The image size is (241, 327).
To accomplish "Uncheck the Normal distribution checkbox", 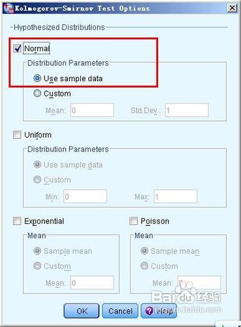I will coord(17,48).
